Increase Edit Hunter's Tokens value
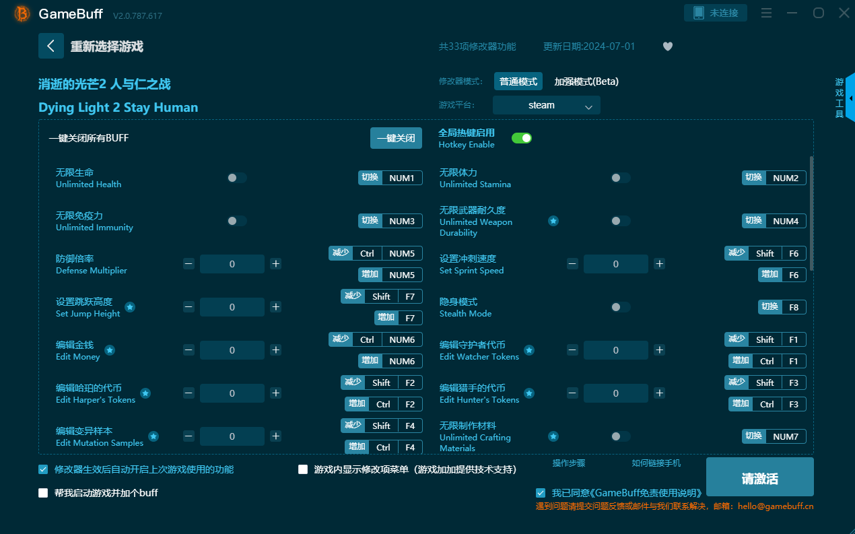The image size is (855, 534). [x=659, y=393]
